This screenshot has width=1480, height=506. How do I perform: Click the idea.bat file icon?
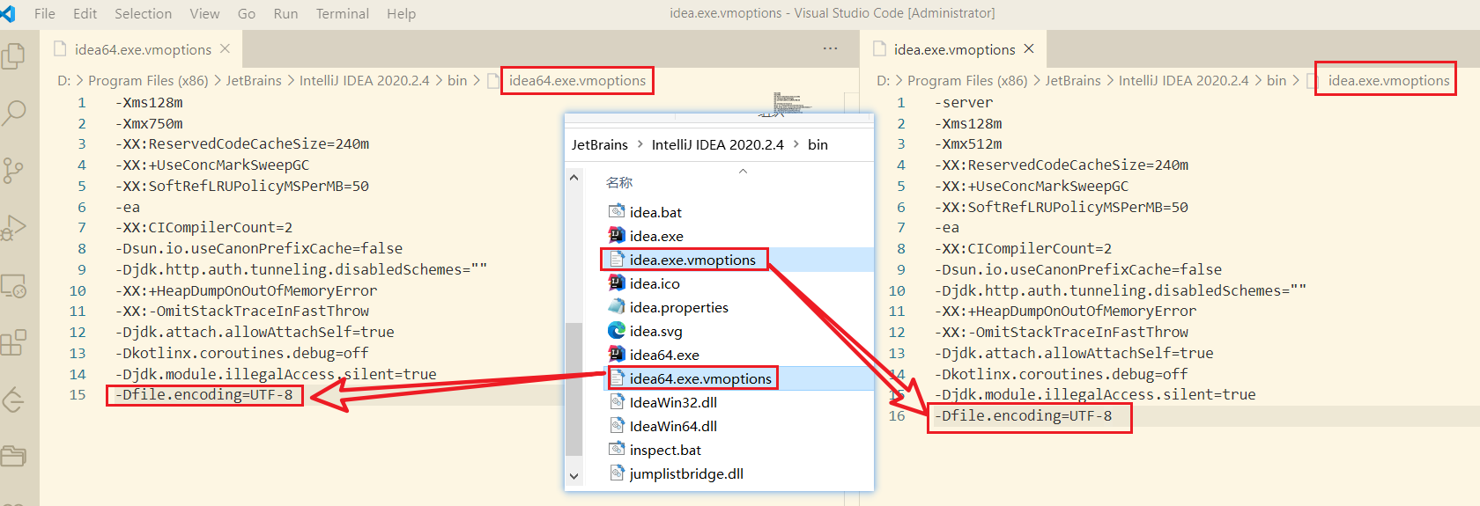click(x=617, y=211)
